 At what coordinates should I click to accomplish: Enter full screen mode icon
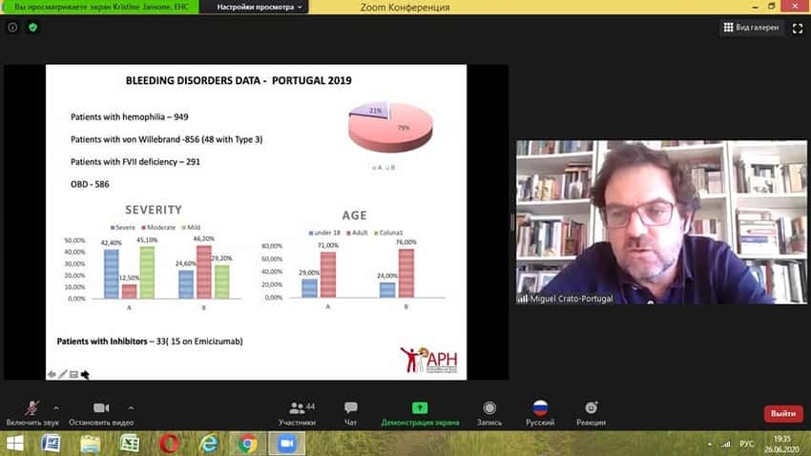click(798, 29)
